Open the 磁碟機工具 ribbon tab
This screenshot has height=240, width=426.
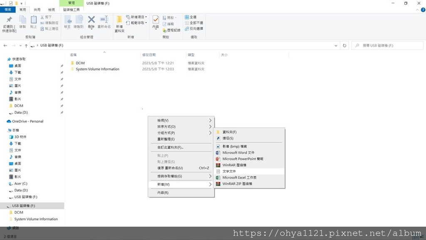[x=71, y=9]
